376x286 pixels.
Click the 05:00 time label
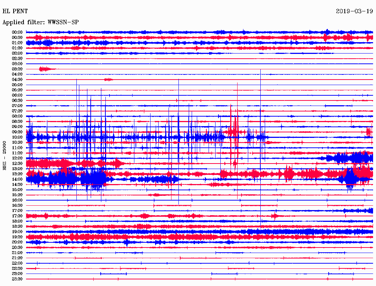point(17,85)
